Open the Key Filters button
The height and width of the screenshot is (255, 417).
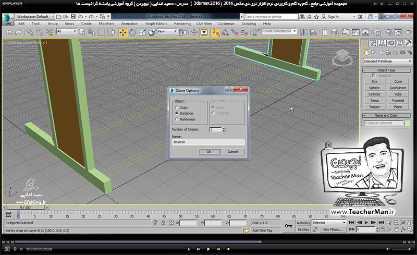click(333, 229)
